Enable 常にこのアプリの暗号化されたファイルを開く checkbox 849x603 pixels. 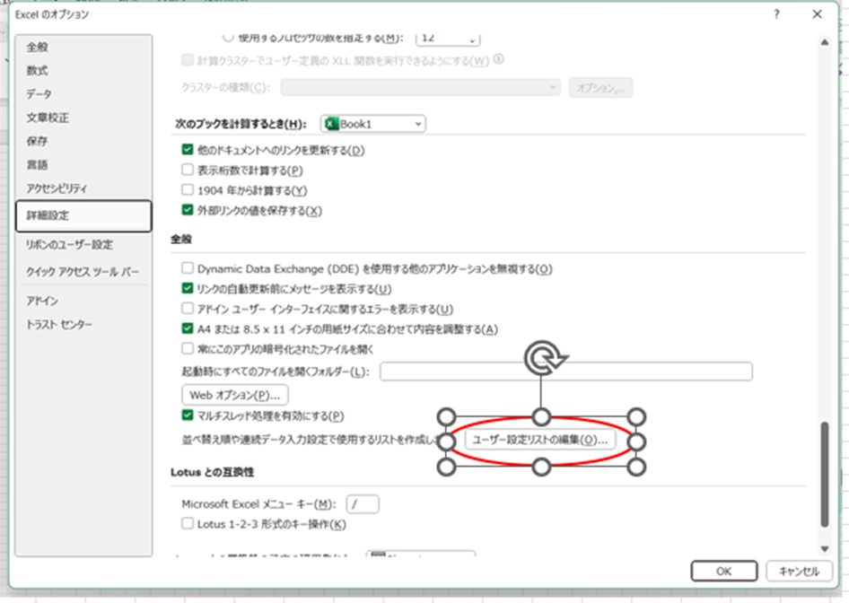tap(188, 348)
